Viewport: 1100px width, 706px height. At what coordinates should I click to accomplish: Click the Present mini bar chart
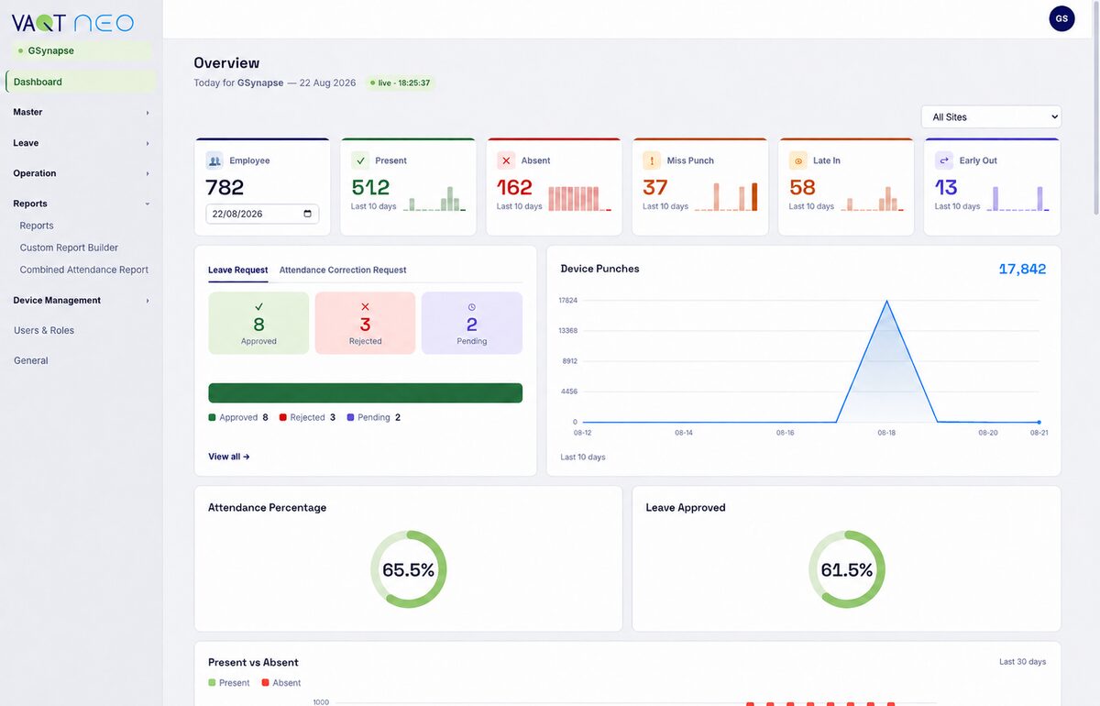pos(434,198)
